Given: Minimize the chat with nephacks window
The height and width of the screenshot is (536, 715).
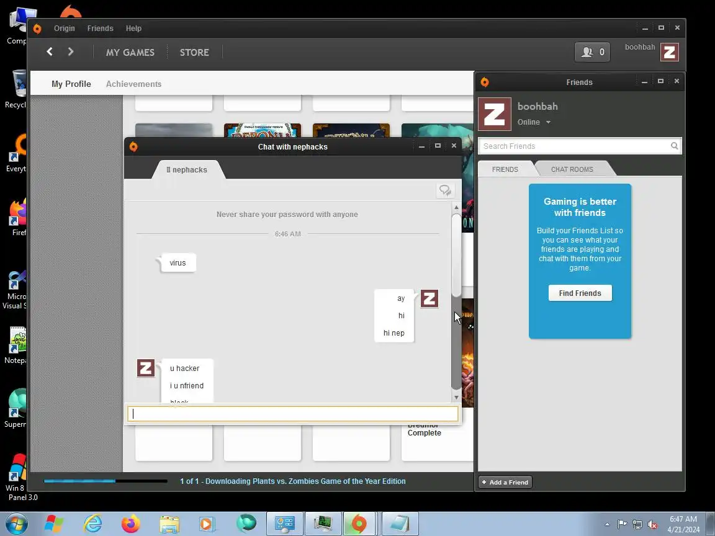Looking at the screenshot, I should pos(422,146).
